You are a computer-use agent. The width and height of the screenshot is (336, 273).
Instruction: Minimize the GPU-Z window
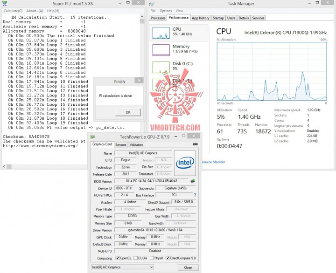[176, 136]
